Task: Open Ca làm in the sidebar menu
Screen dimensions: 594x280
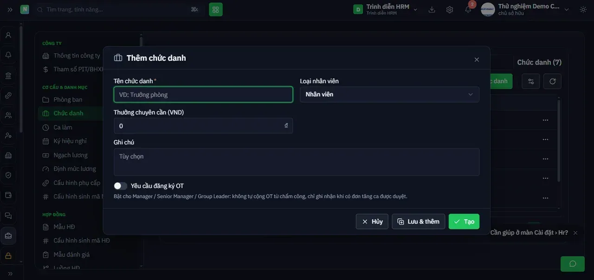Action: 63,127
